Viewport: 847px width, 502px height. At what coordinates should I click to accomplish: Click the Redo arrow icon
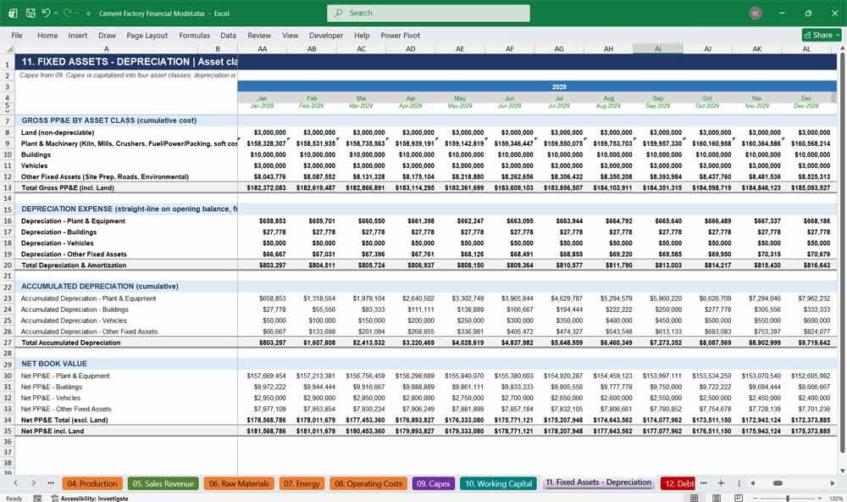[x=68, y=13]
